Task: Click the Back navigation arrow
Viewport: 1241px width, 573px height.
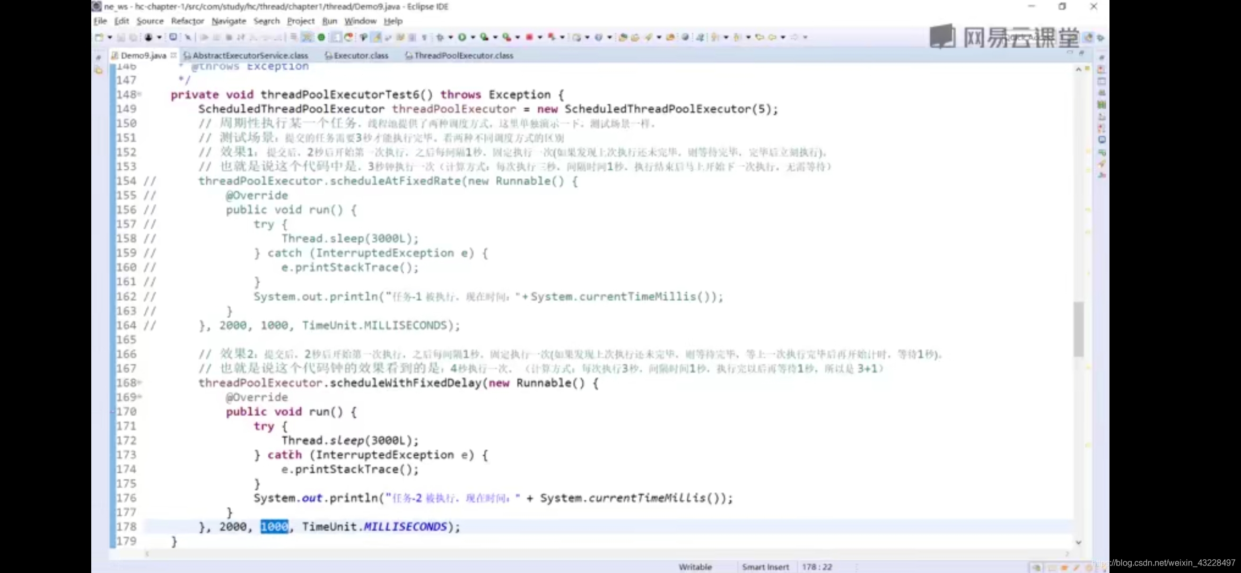Action: (x=772, y=37)
